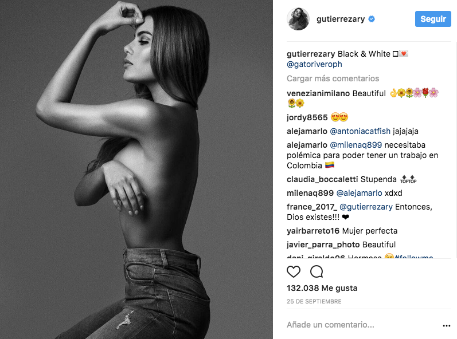Open the @antoniacatfish mention
The width and height of the screenshot is (457, 339).
point(360,131)
